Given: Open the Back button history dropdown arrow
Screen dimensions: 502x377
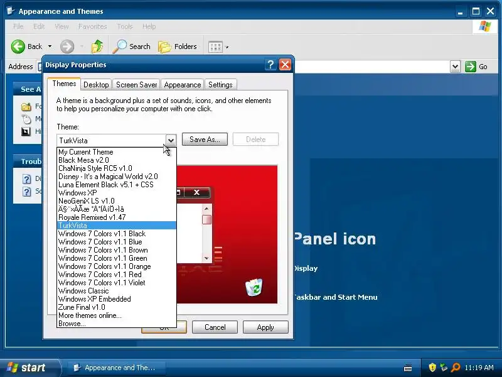Looking at the screenshot, I should [x=50, y=46].
